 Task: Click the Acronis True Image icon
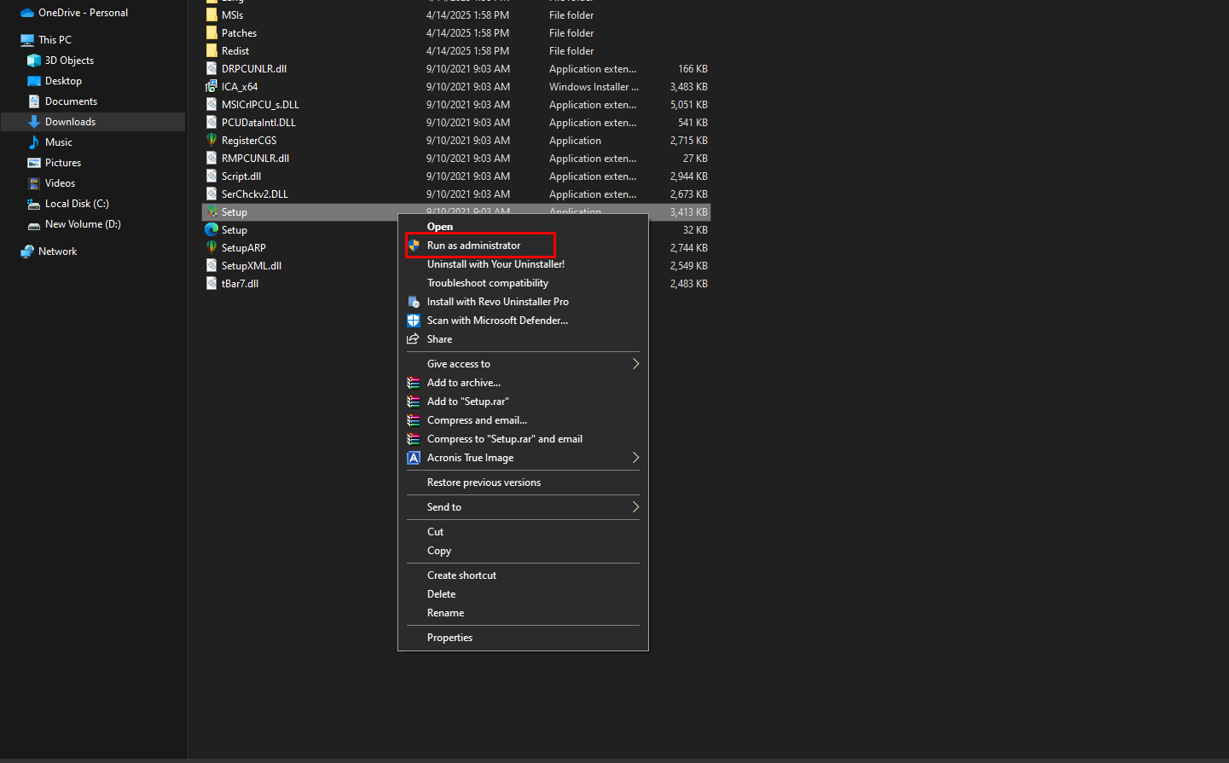414,458
